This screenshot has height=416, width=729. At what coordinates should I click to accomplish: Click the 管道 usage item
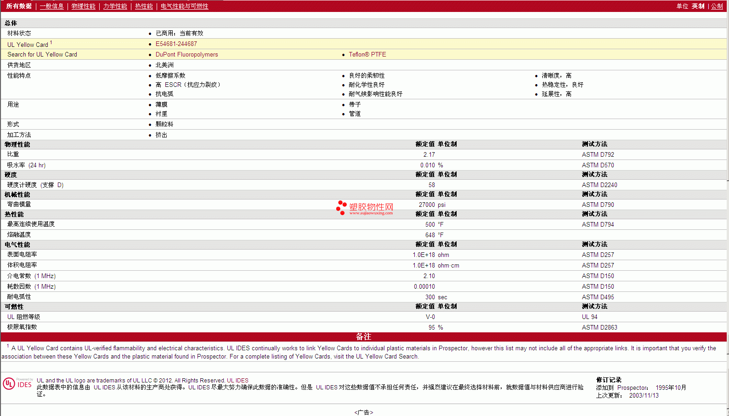click(x=355, y=114)
